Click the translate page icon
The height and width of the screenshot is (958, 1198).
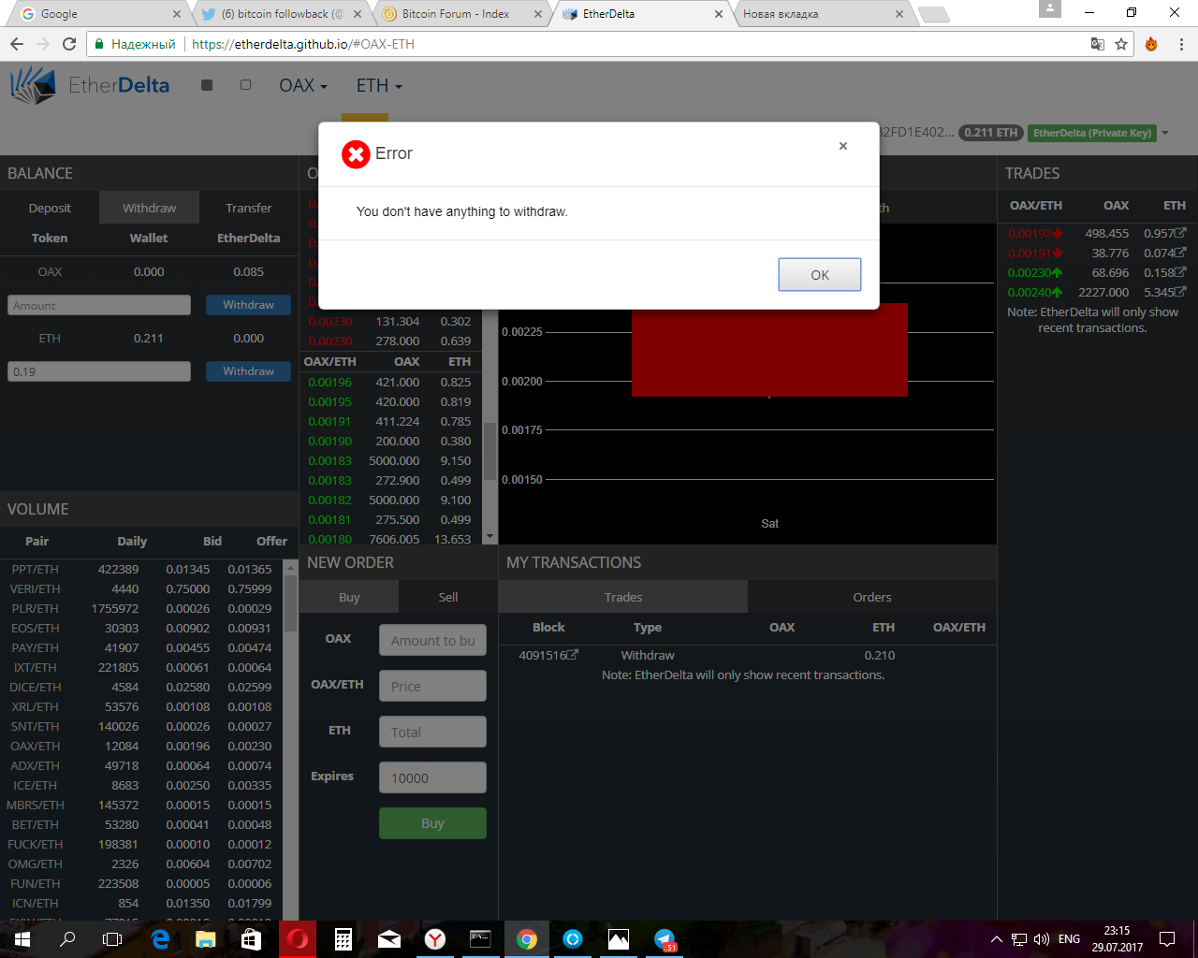pos(1098,44)
